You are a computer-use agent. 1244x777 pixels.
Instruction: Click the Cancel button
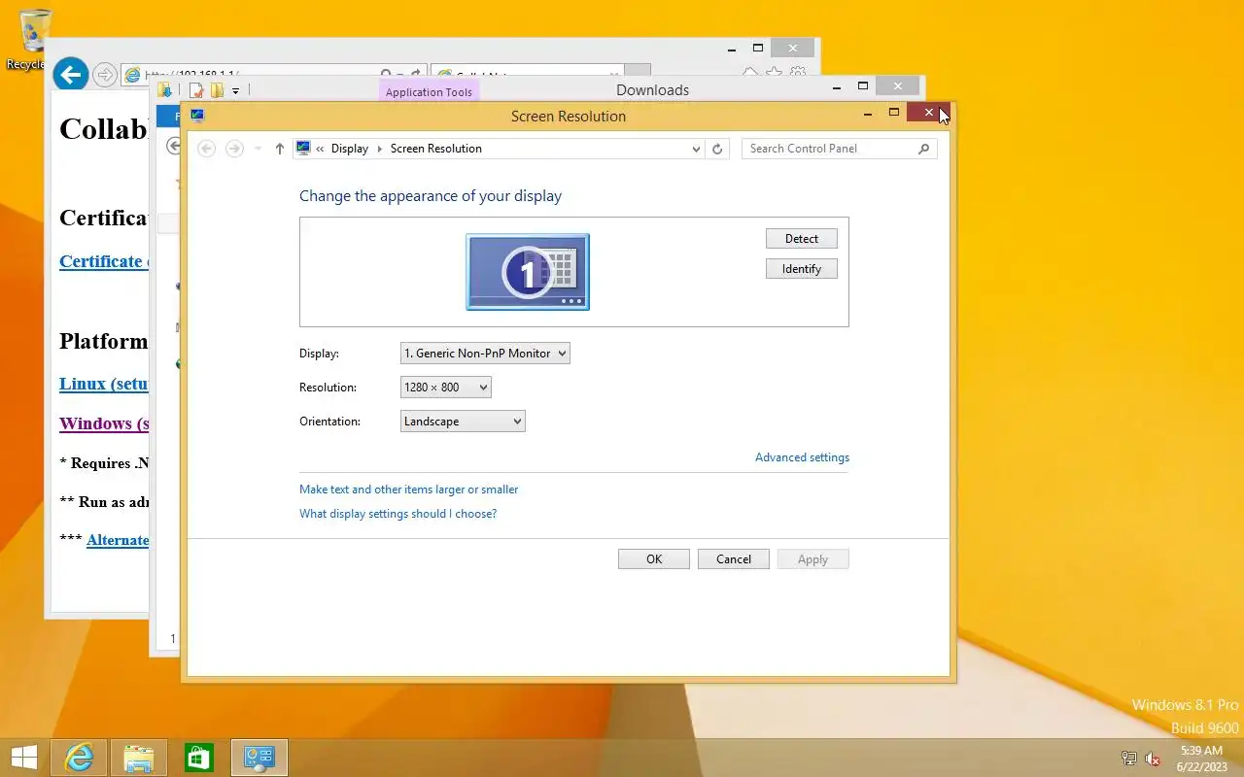[734, 559]
